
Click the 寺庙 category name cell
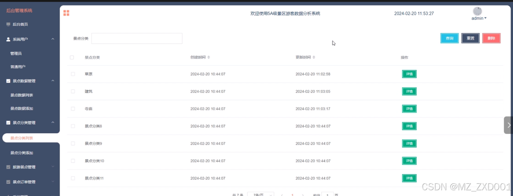(88, 109)
